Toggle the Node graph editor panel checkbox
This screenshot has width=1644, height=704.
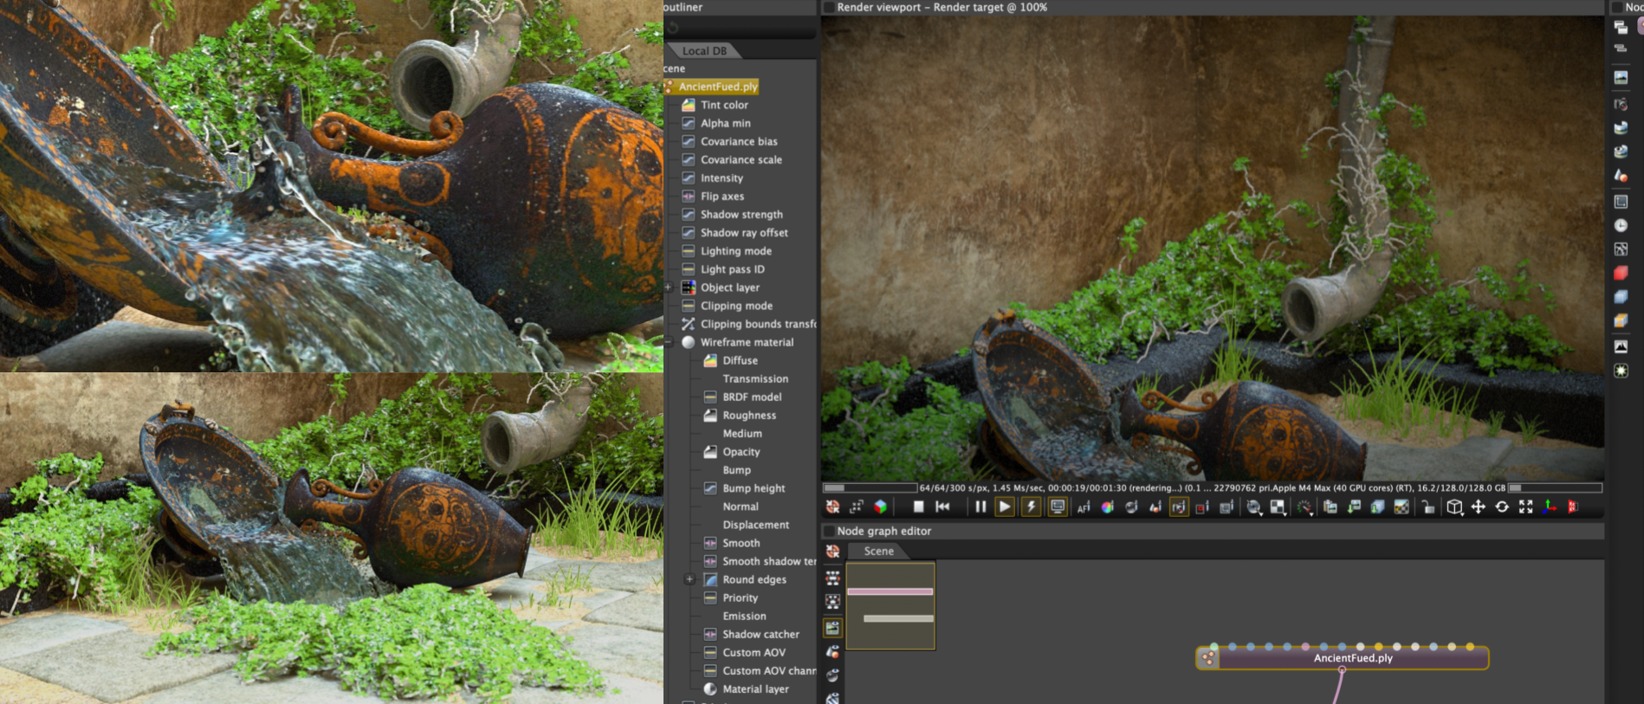[x=829, y=531]
